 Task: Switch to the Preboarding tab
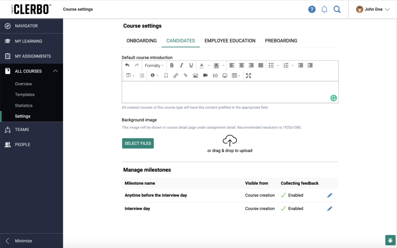click(281, 41)
